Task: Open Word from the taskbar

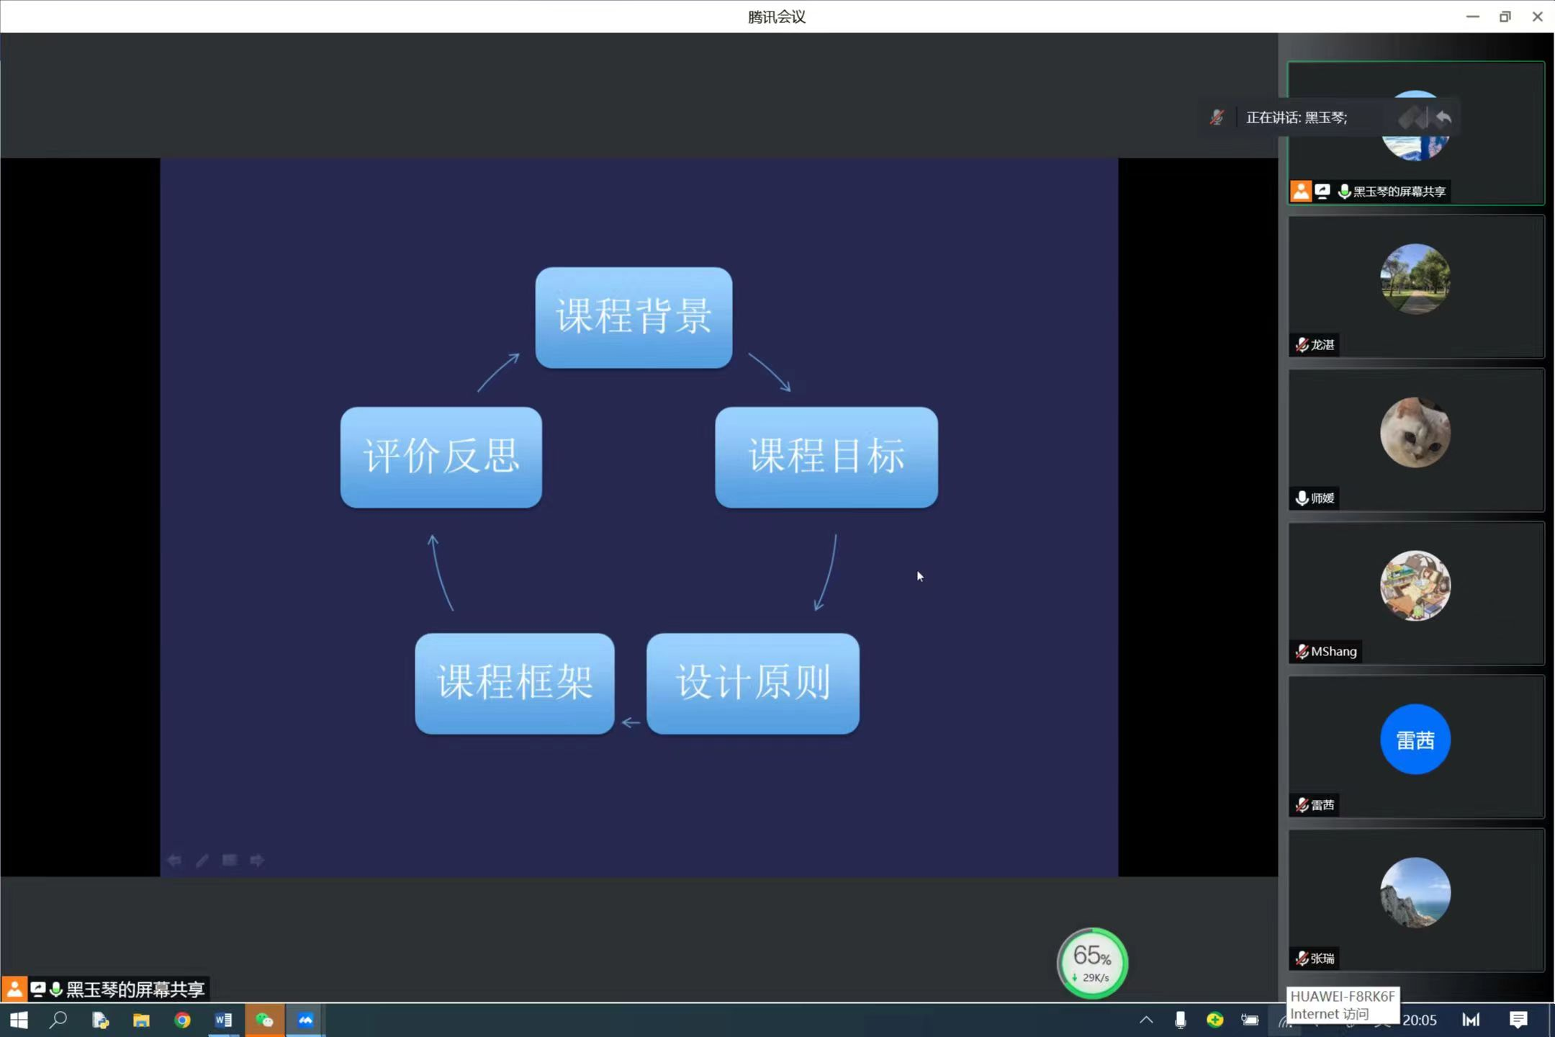Action: (x=223, y=1020)
